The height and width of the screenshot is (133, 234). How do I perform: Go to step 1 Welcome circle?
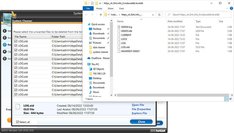[5, 31]
